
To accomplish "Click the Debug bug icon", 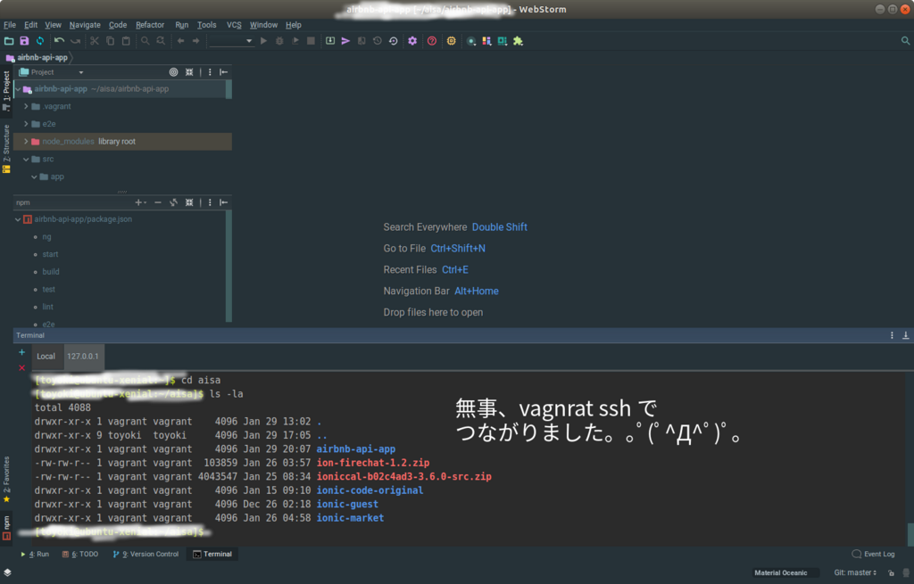I will coord(279,41).
